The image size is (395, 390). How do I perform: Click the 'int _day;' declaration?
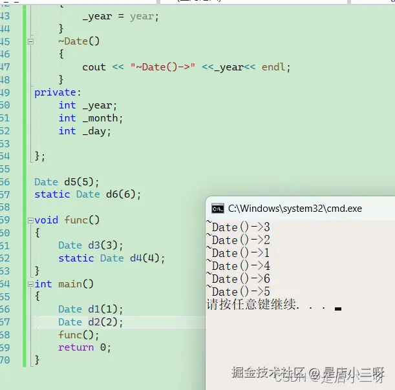85,131
